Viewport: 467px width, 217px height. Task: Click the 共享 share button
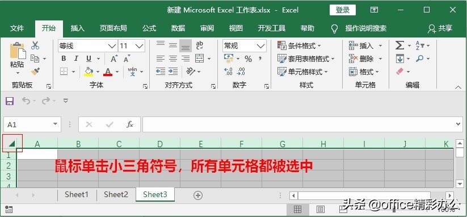point(440,28)
